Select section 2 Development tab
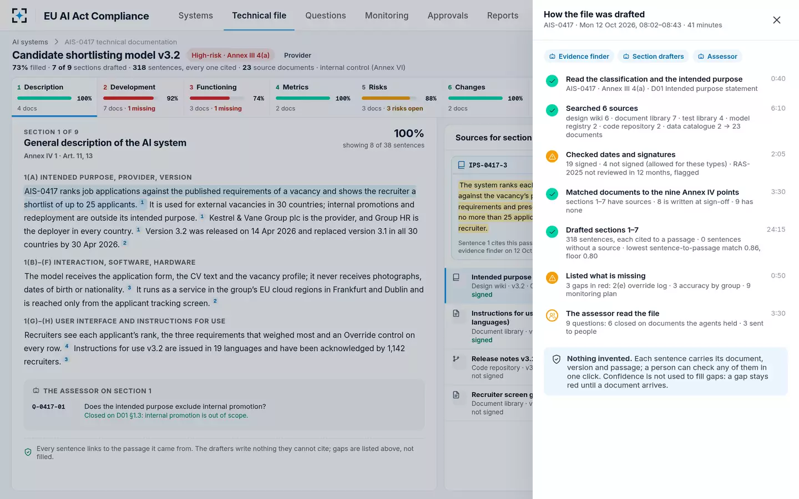Screen dimensions: 799x499 140,98
